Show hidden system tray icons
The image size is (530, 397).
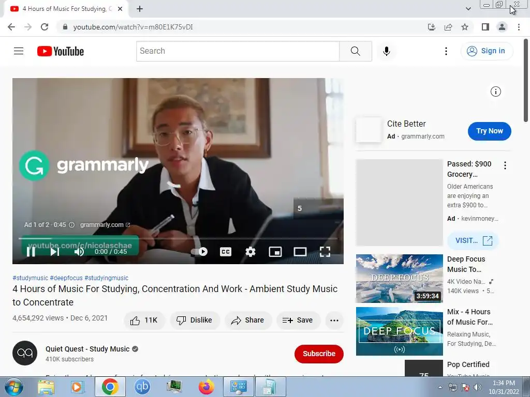coord(440,387)
